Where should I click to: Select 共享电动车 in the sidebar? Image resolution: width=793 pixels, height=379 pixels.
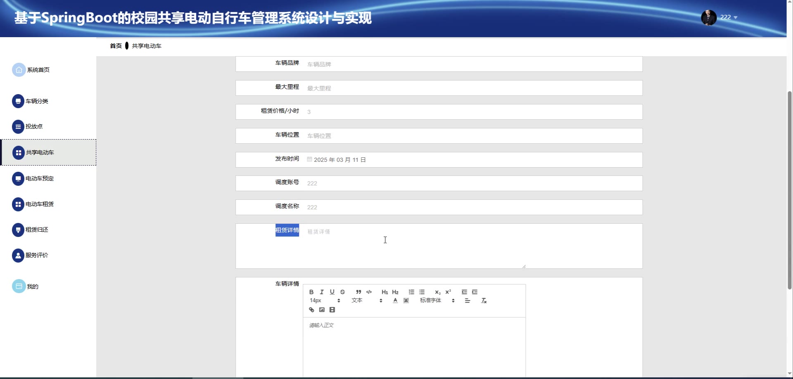tap(48, 152)
